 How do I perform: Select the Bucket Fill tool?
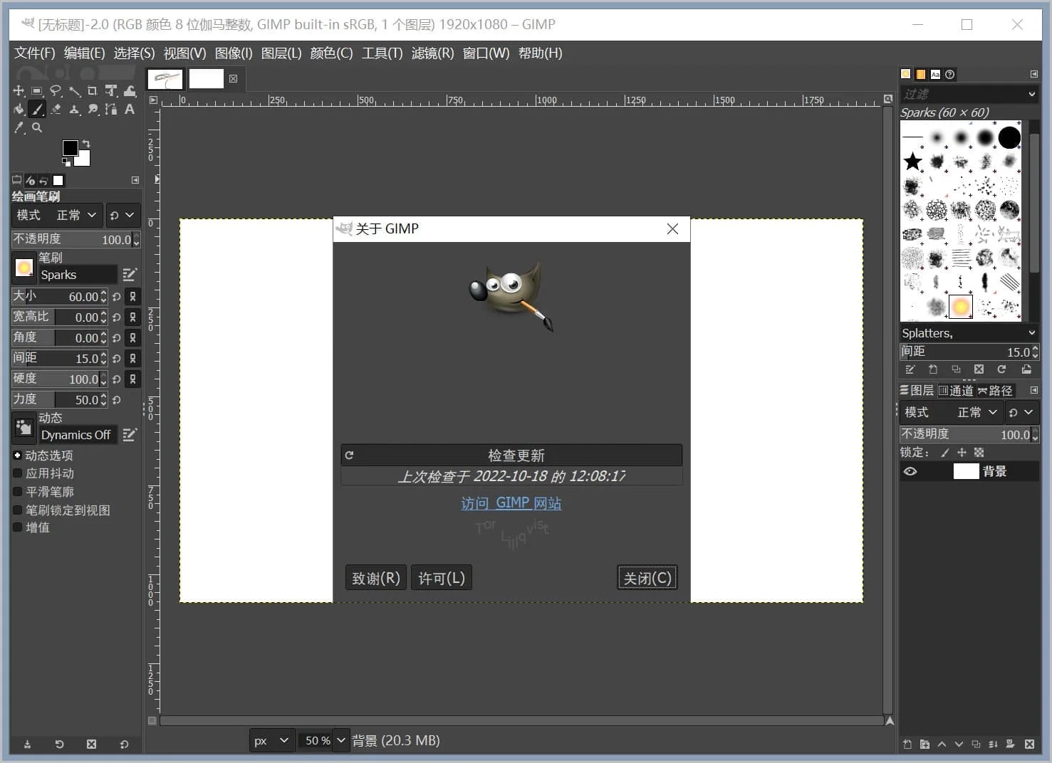[19, 109]
